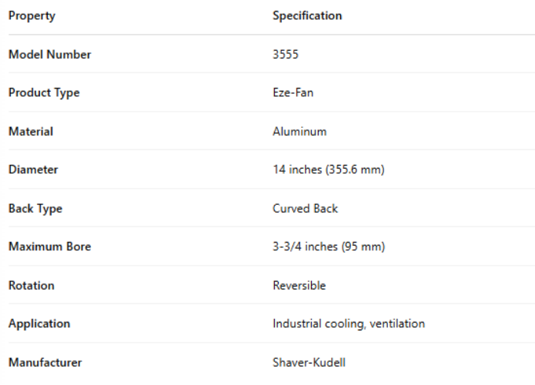
Task: Click the Industrial cooling, ventilation value
Action: 349,324
